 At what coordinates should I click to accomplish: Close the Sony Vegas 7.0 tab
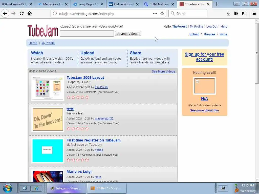(x=102, y=4)
